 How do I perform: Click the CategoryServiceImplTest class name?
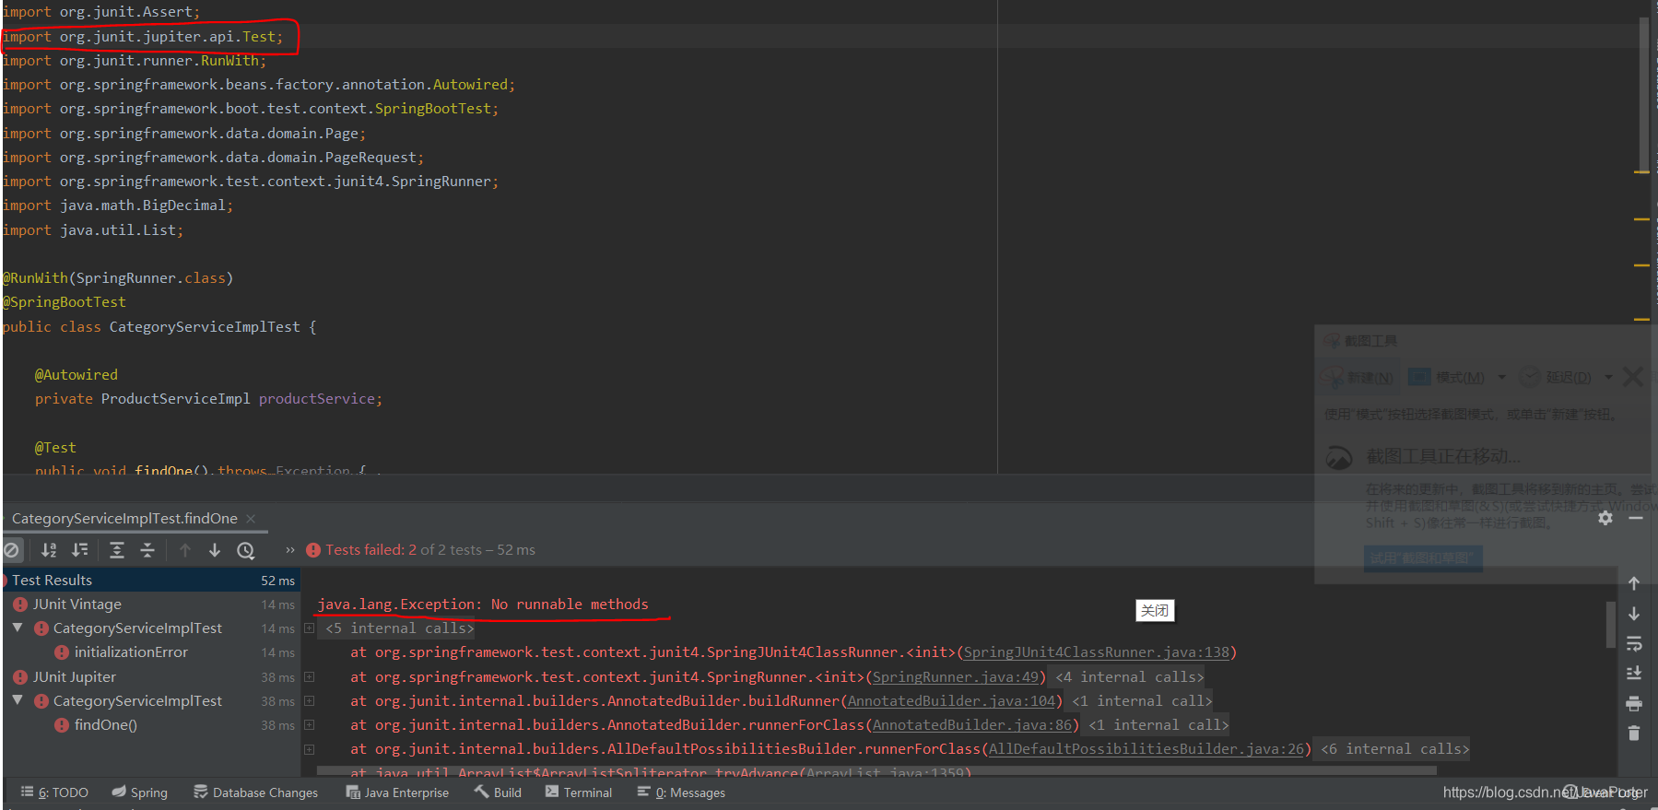205,327
